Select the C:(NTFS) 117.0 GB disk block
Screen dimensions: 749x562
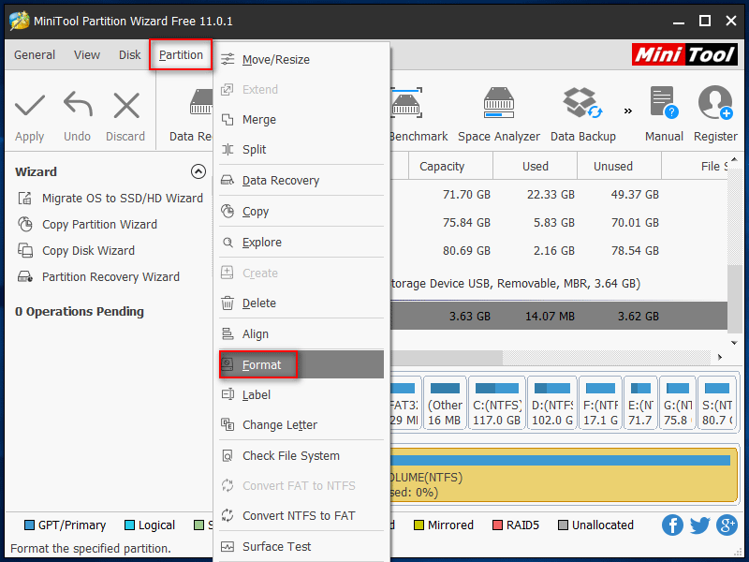(497, 404)
